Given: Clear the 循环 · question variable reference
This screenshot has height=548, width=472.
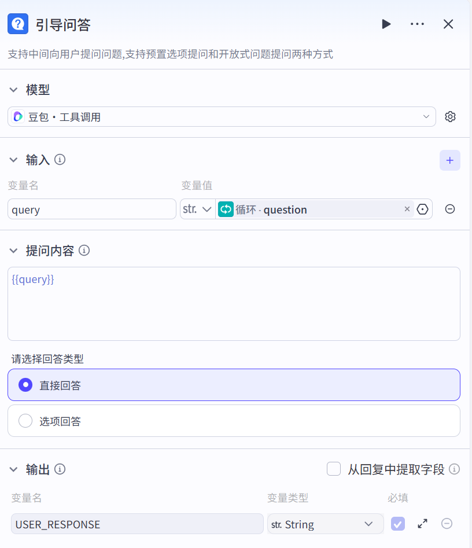Looking at the screenshot, I should pyautogui.click(x=407, y=209).
